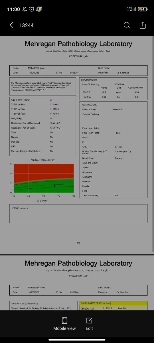
Task: Open the search magnifier icon
Action: 127,25
